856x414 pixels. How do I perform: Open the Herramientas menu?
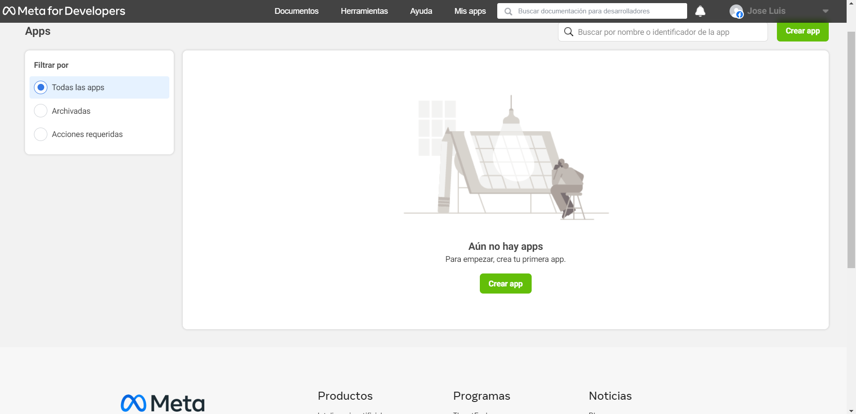(x=364, y=11)
